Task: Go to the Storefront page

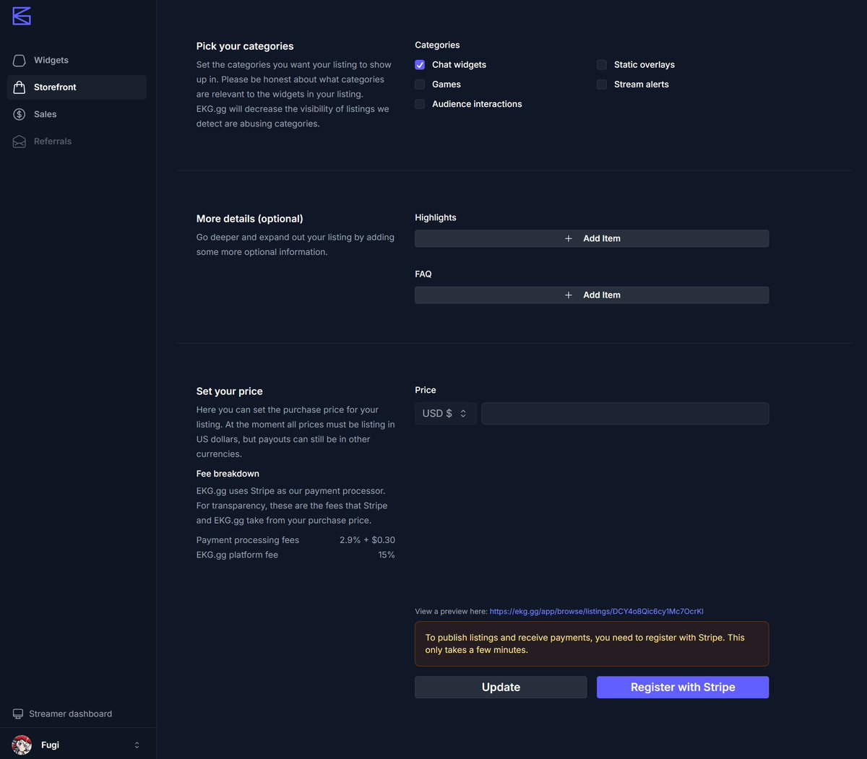Action: 77,87
